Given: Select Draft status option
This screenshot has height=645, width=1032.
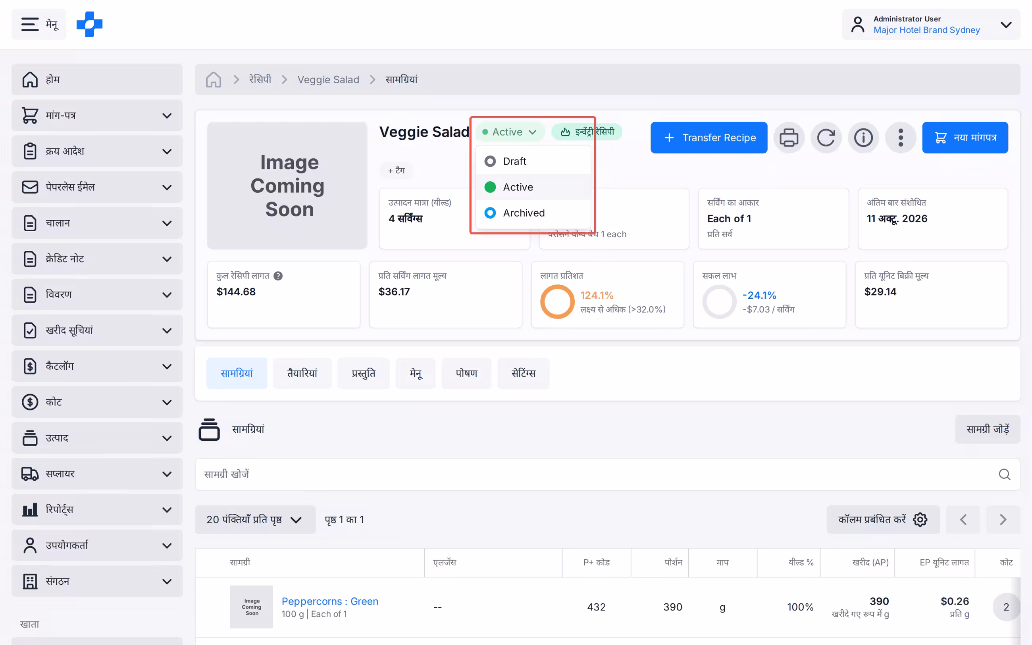Looking at the screenshot, I should [533, 161].
